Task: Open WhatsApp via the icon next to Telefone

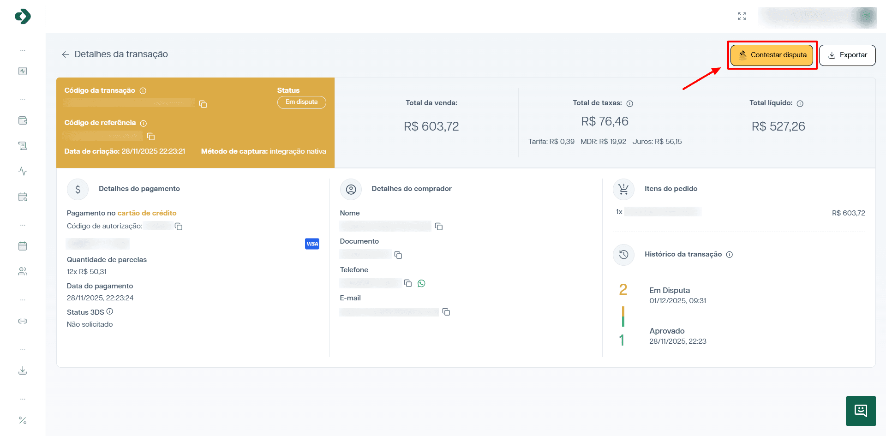Action: 421,283
